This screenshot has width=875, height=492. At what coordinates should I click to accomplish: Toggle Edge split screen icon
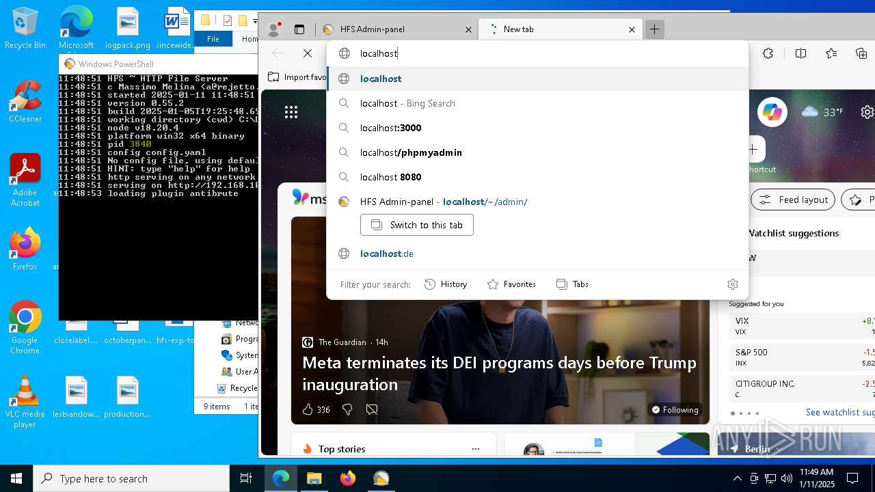(800, 53)
